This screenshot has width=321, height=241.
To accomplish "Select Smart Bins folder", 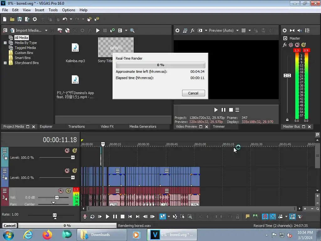I will [23, 58].
